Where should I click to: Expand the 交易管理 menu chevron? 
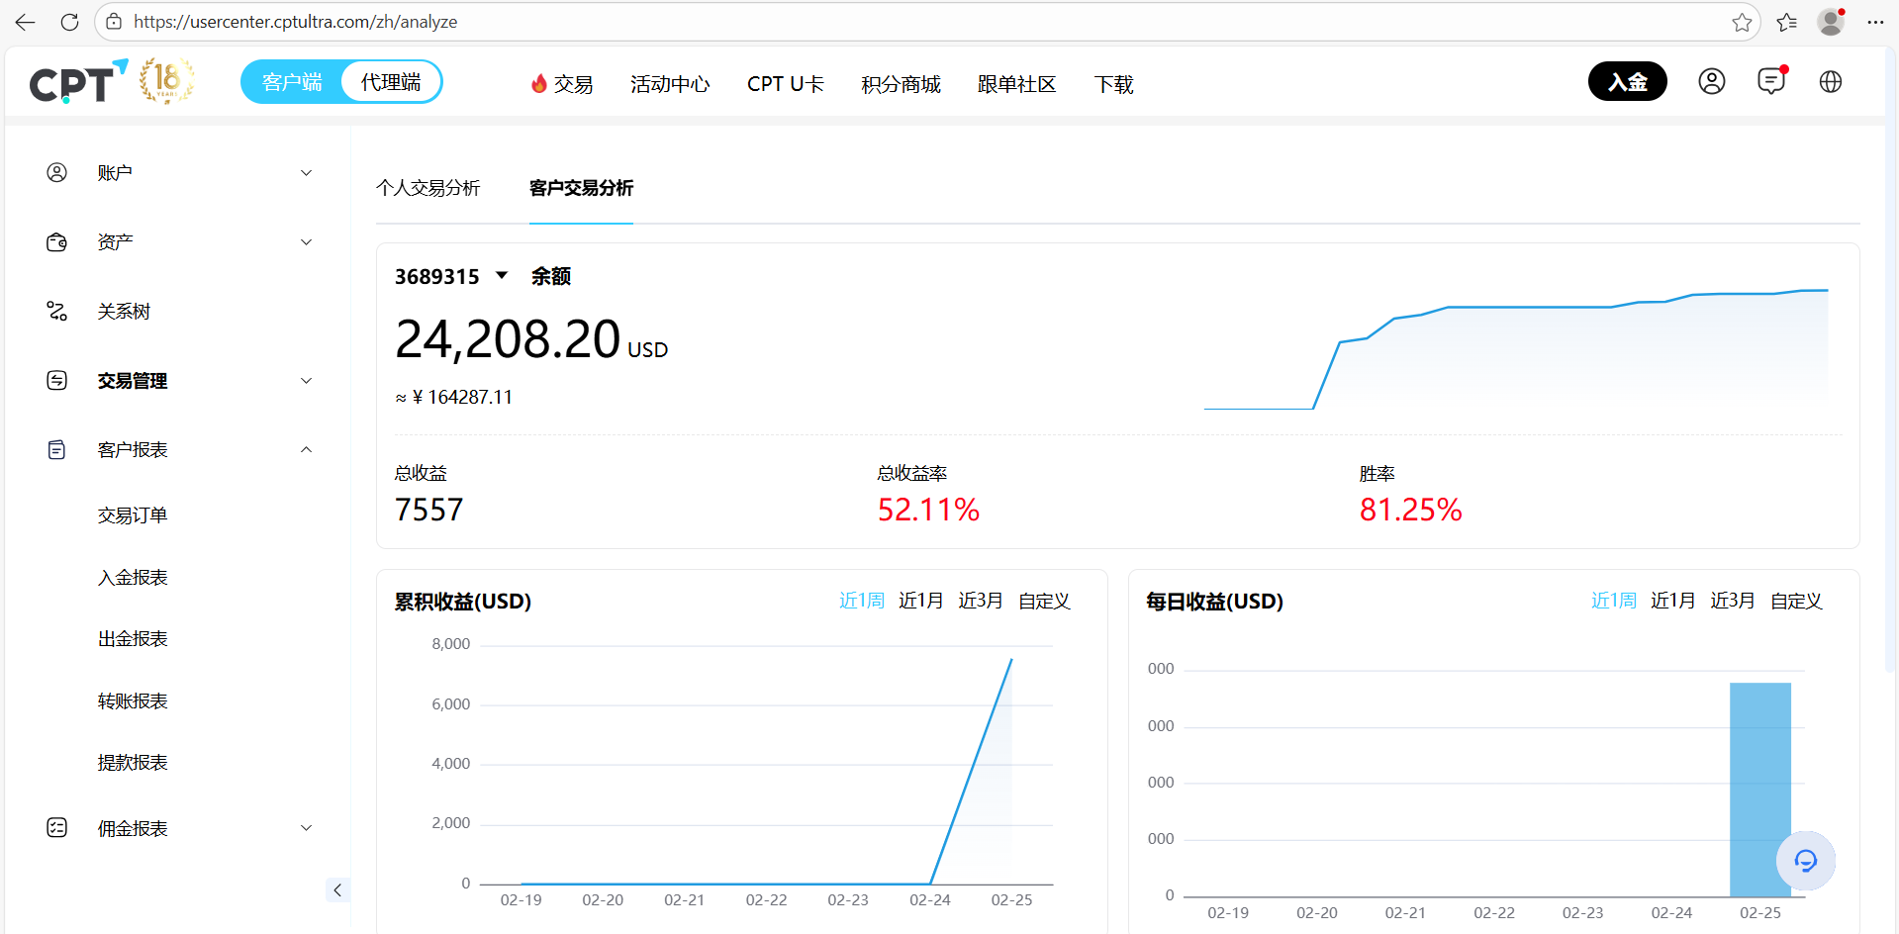[x=307, y=381]
